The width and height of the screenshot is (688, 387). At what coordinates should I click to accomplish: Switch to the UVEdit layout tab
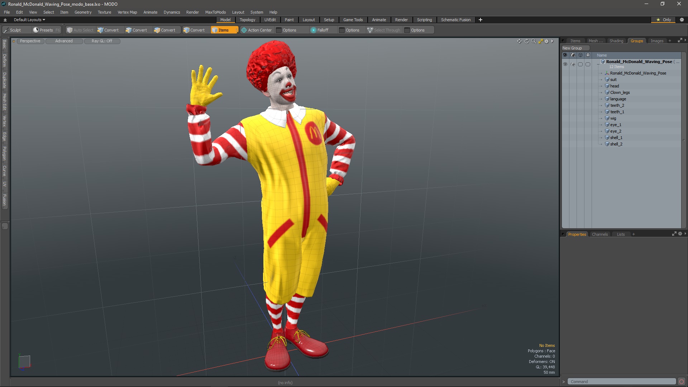pos(270,20)
